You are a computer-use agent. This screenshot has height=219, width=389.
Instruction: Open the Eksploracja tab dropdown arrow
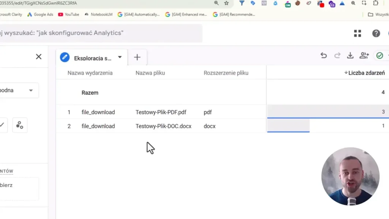tap(120, 57)
